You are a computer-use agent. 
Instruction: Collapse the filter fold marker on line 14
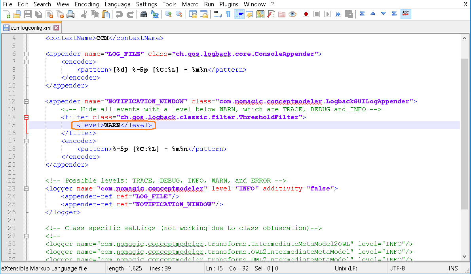point(27,117)
